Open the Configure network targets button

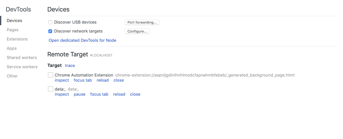pyautogui.click(x=137, y=31)
